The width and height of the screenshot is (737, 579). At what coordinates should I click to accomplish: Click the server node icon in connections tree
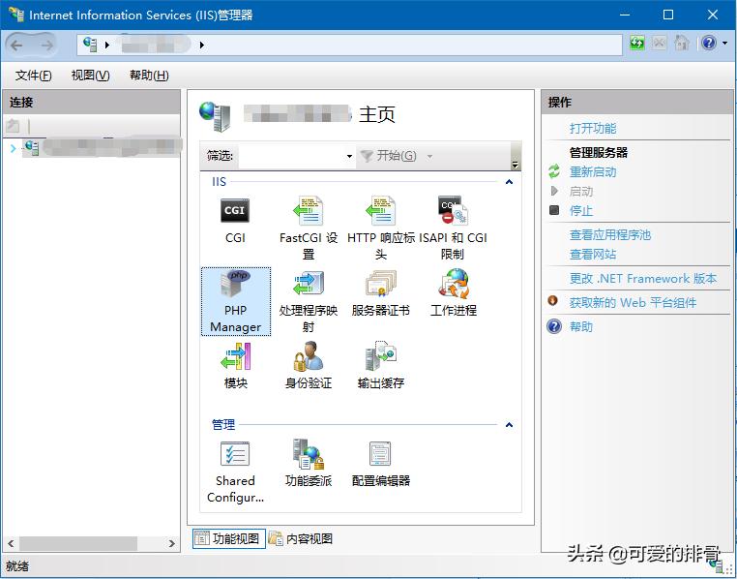pyautogui.click(x=32, y=148)
